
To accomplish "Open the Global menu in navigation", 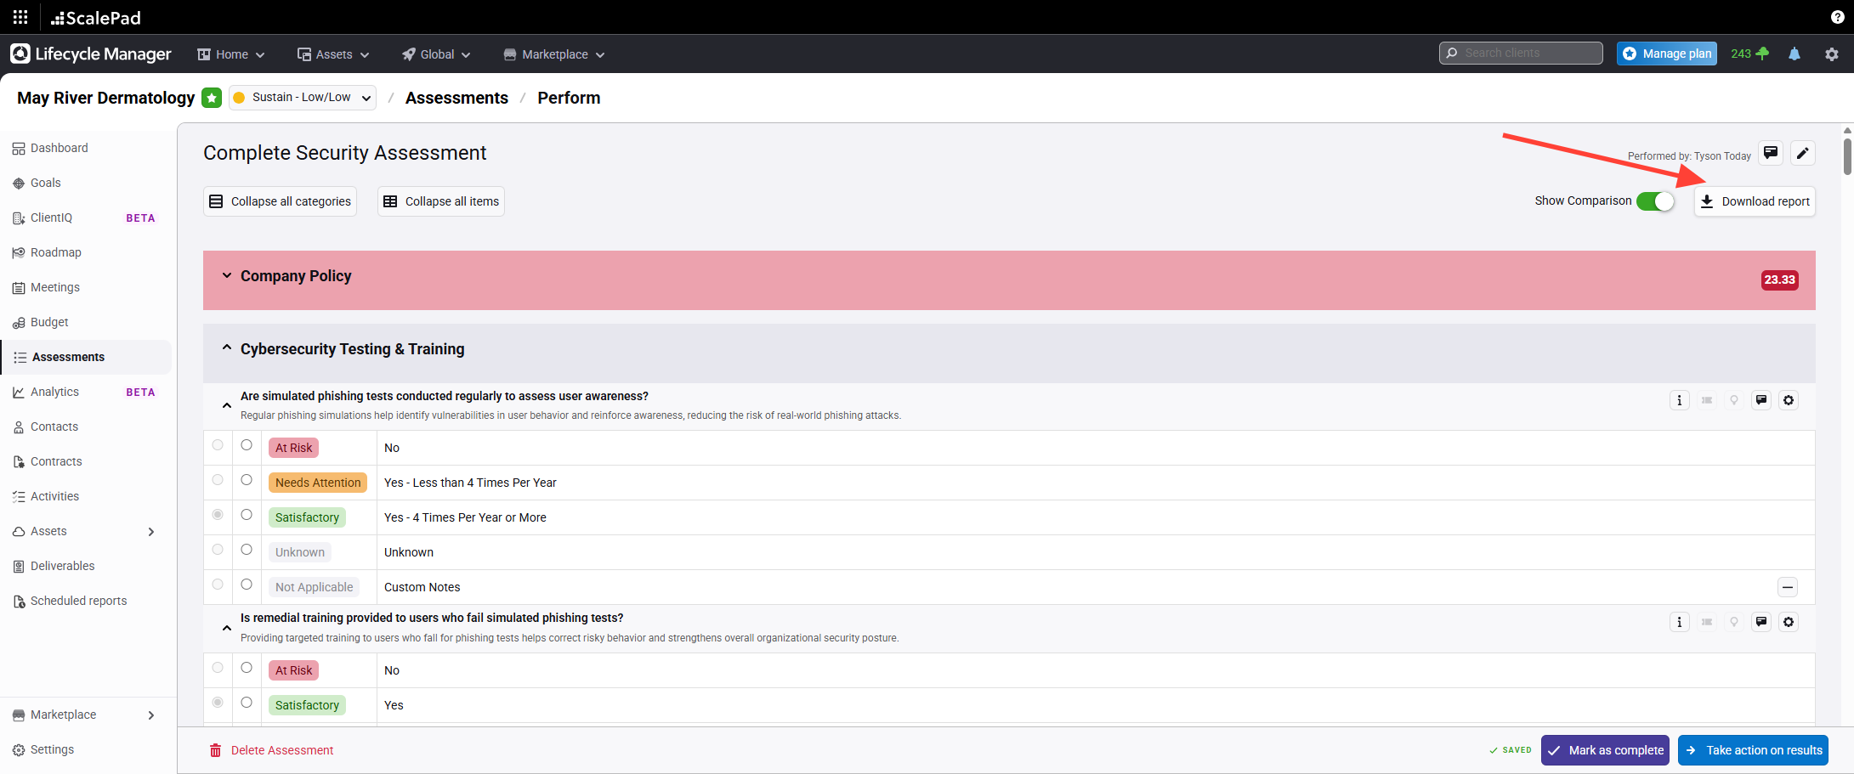I will coord(436,54).
